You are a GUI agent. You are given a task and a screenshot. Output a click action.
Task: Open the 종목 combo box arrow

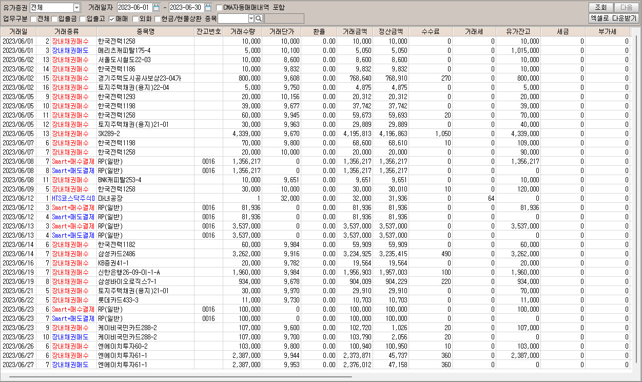coord(251,19)
